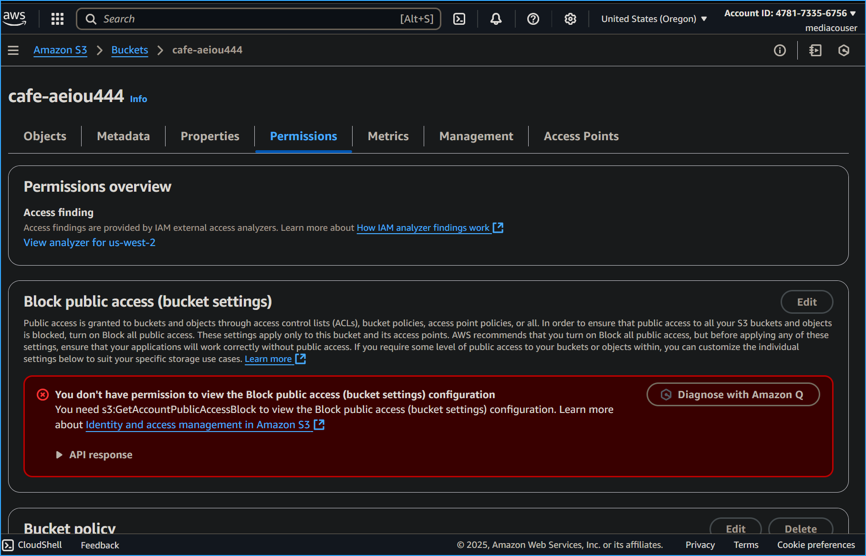Image resolution: width=866 pixels, height=556 pixels.
Task: Click inside the Search field
Action: (258, 19)
